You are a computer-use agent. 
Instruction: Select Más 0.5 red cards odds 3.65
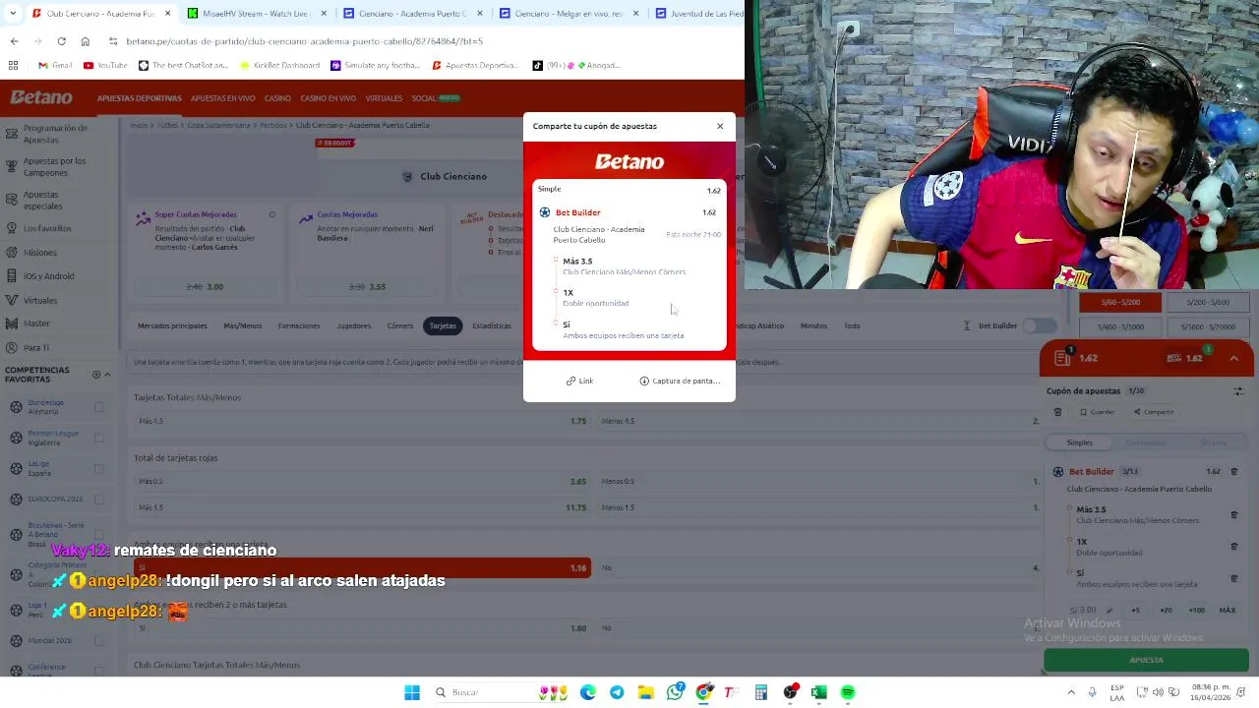362,482
